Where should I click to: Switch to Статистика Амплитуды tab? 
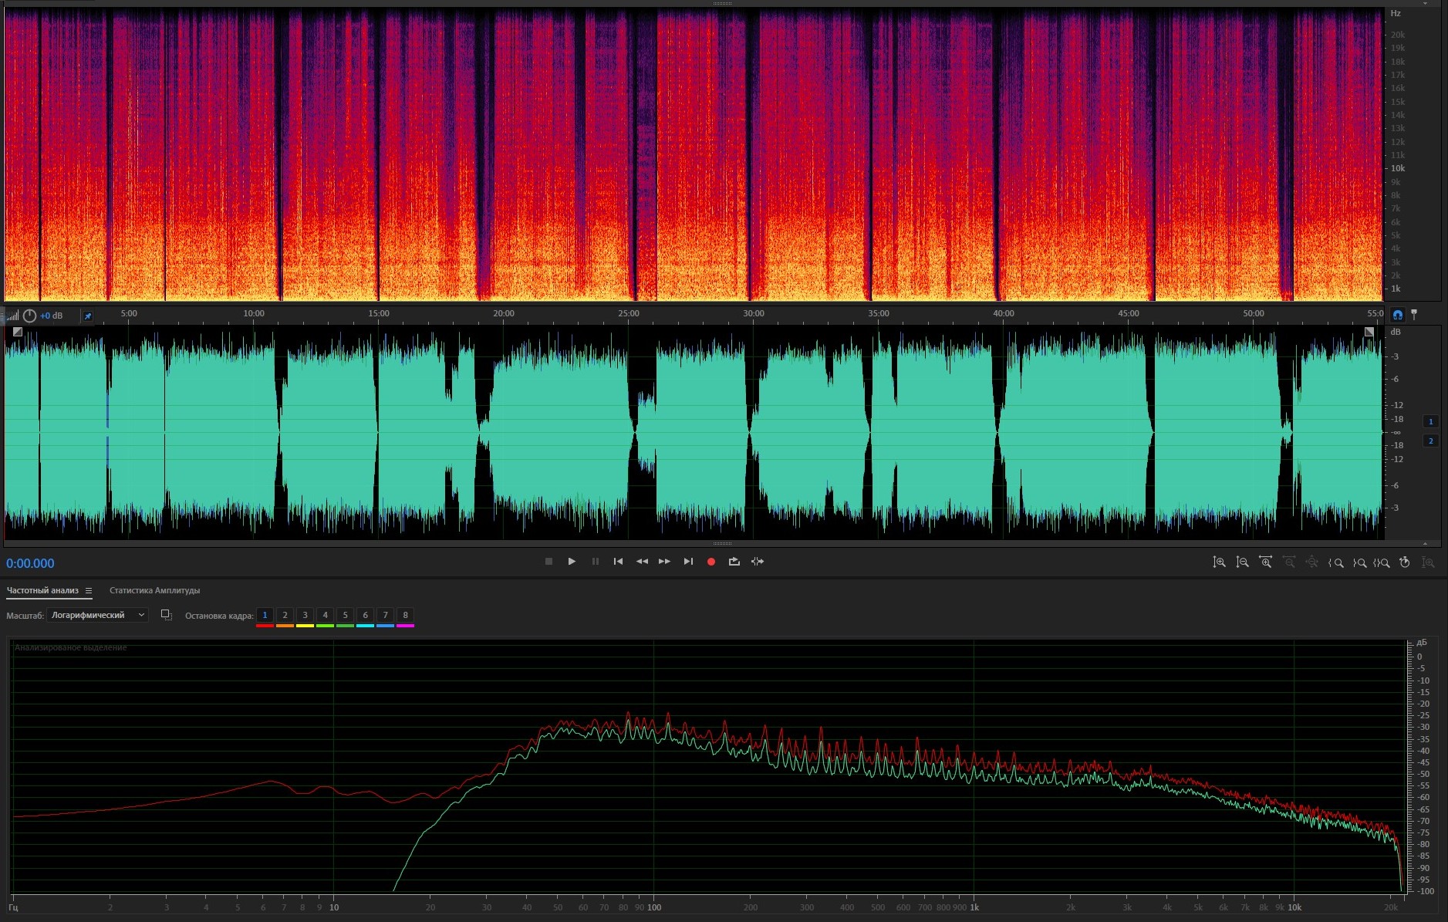pyautogui.click(x=154, y=591)
